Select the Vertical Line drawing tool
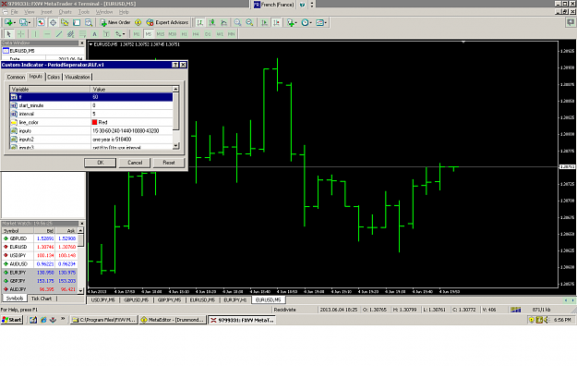Screen dimensions: 577x366 (35, 34)
